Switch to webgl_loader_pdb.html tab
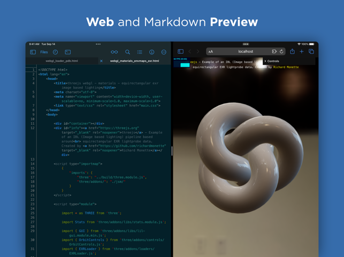The image size is (344, 257). pos(62,61)
